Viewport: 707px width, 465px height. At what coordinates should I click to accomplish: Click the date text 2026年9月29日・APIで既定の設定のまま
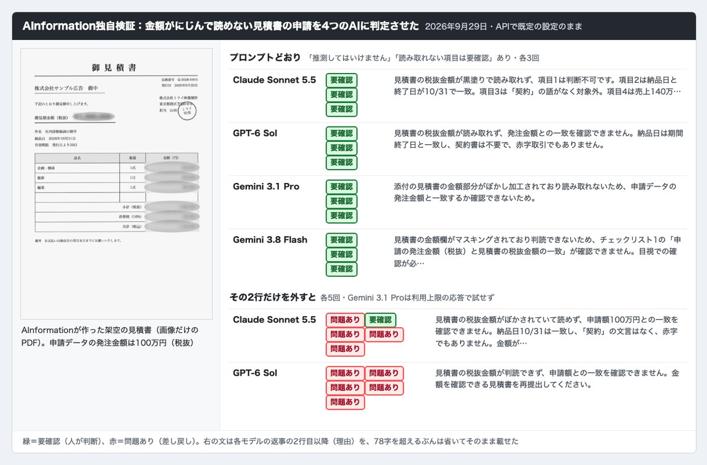pos(504,26)
